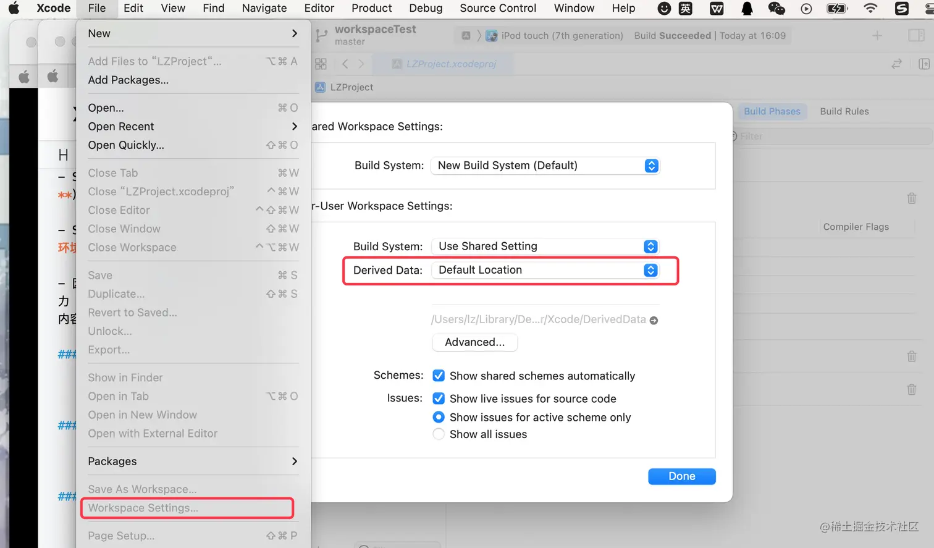
Task: Click the workspaceTest project title
Action: point(376,29)
